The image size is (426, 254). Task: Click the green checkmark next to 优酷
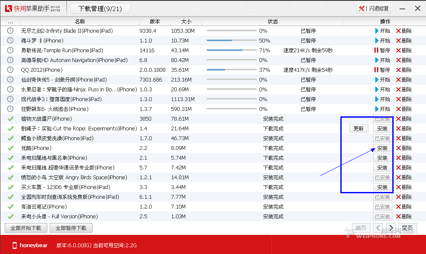coord(10,148)
